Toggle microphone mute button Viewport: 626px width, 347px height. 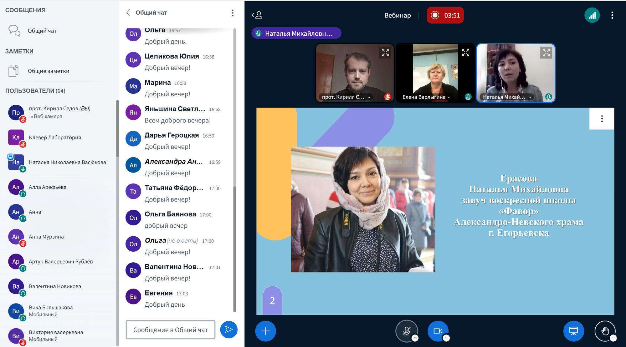point(406,331)
